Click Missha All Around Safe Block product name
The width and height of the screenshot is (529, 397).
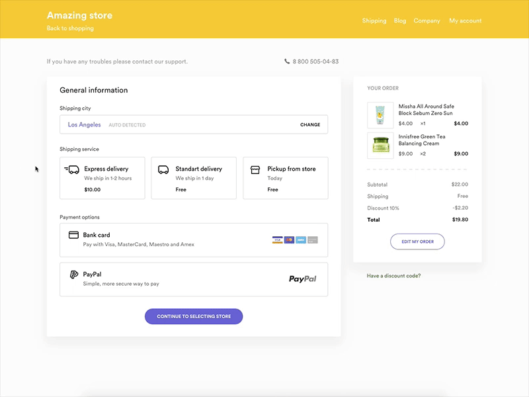click(426, 110)
